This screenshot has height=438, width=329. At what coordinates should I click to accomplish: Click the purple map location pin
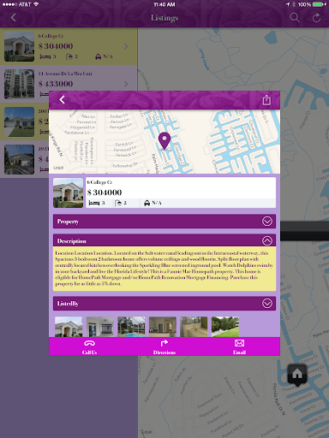coord(164,141)
